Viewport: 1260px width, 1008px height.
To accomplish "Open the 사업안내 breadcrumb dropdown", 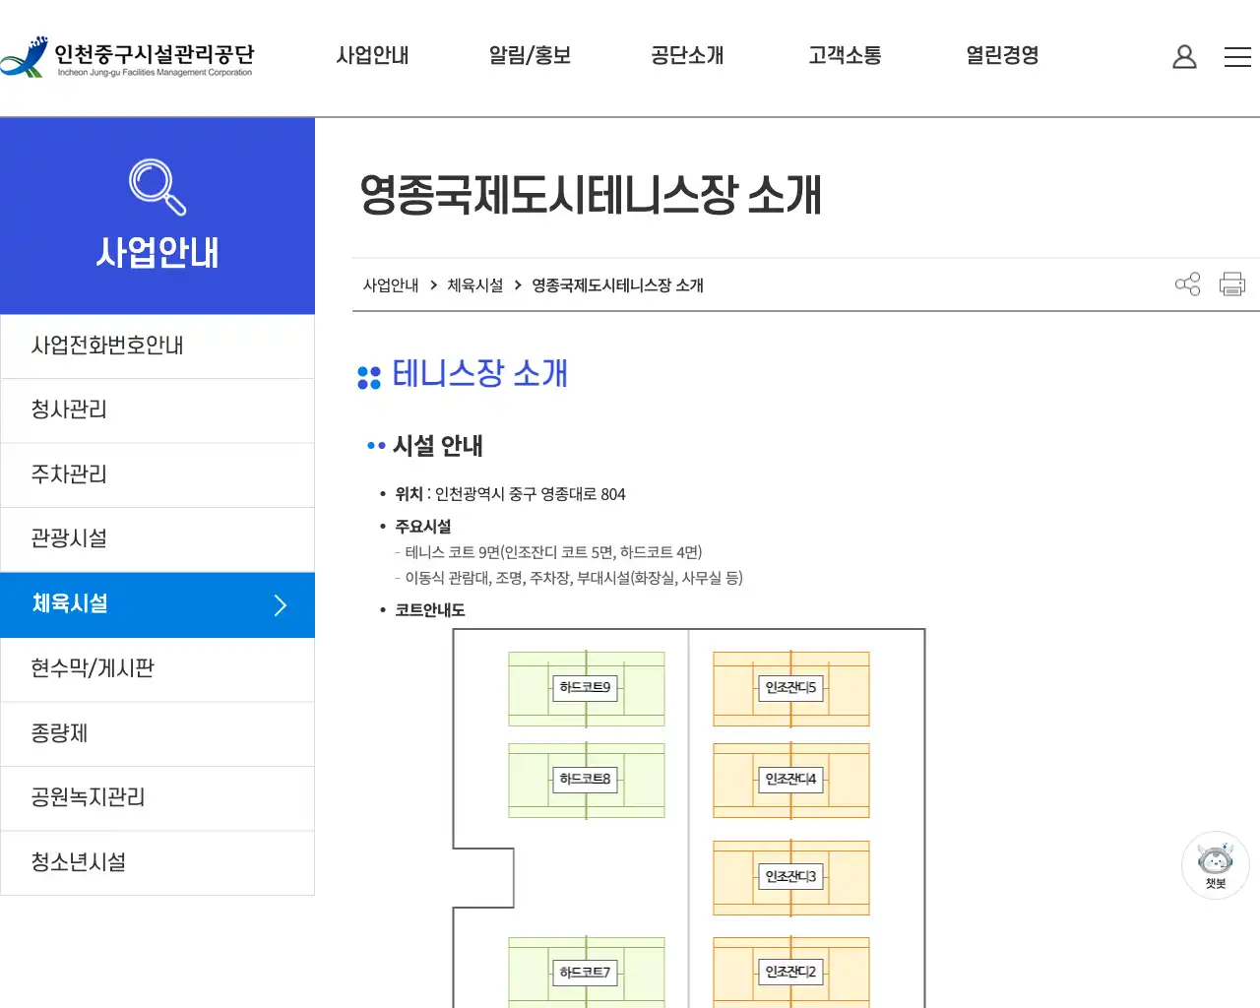I will coord(391,285).
